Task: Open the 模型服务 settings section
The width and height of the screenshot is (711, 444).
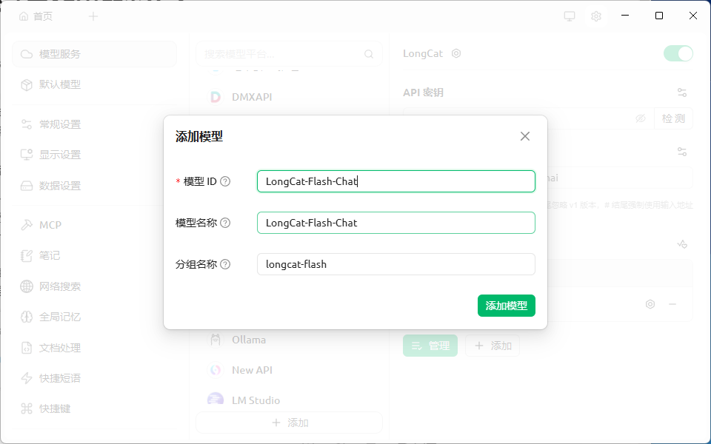Action: click(94, 54)
